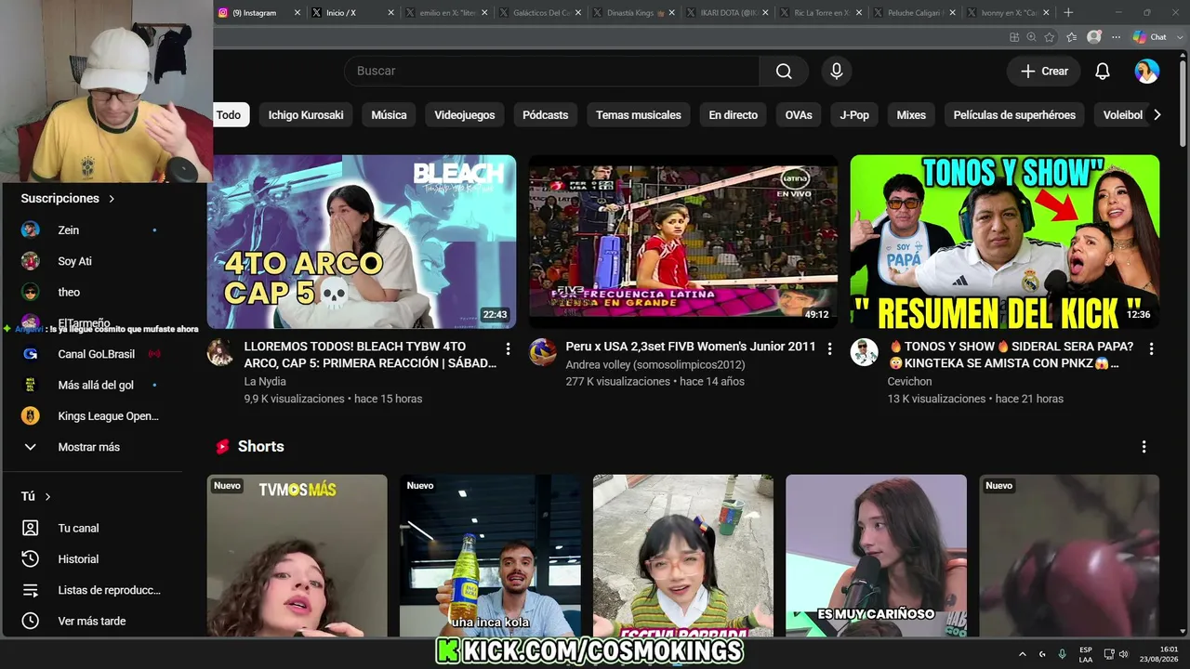Open the una inca kola Short
The width and height of the screenshot is (1190, 669).
(x=490, y=556)
